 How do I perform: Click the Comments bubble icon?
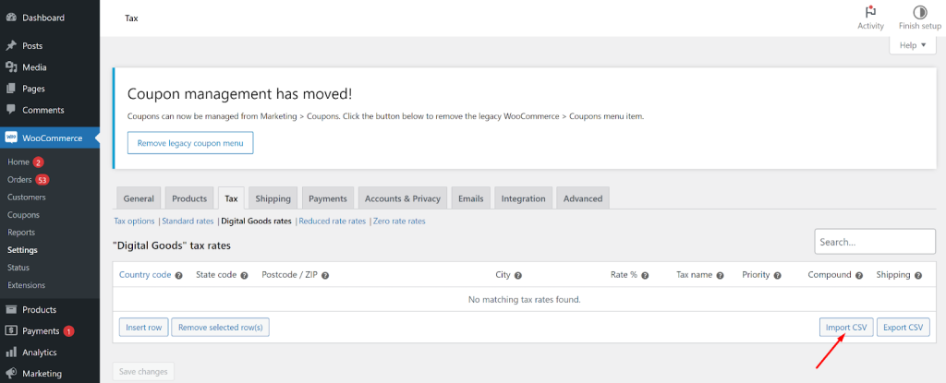[x=11, y=110]
